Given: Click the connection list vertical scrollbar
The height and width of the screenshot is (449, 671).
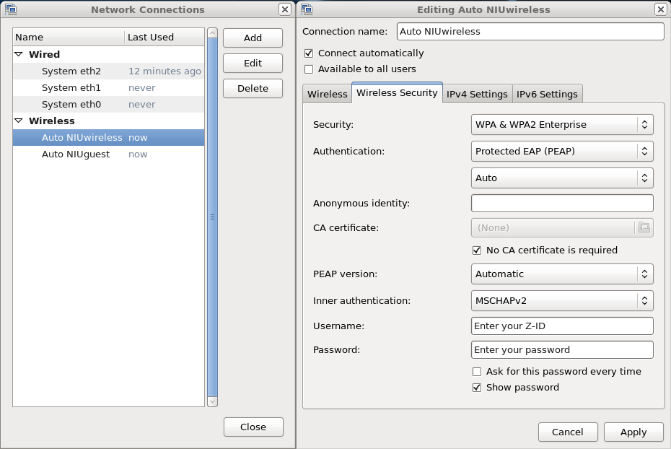Looking at the screenshot, I should coord(212,217).
